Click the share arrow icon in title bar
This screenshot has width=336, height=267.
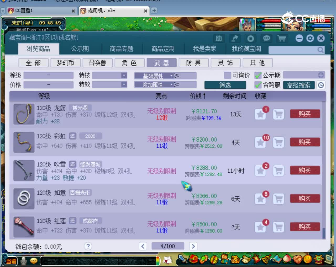[235, 39]
